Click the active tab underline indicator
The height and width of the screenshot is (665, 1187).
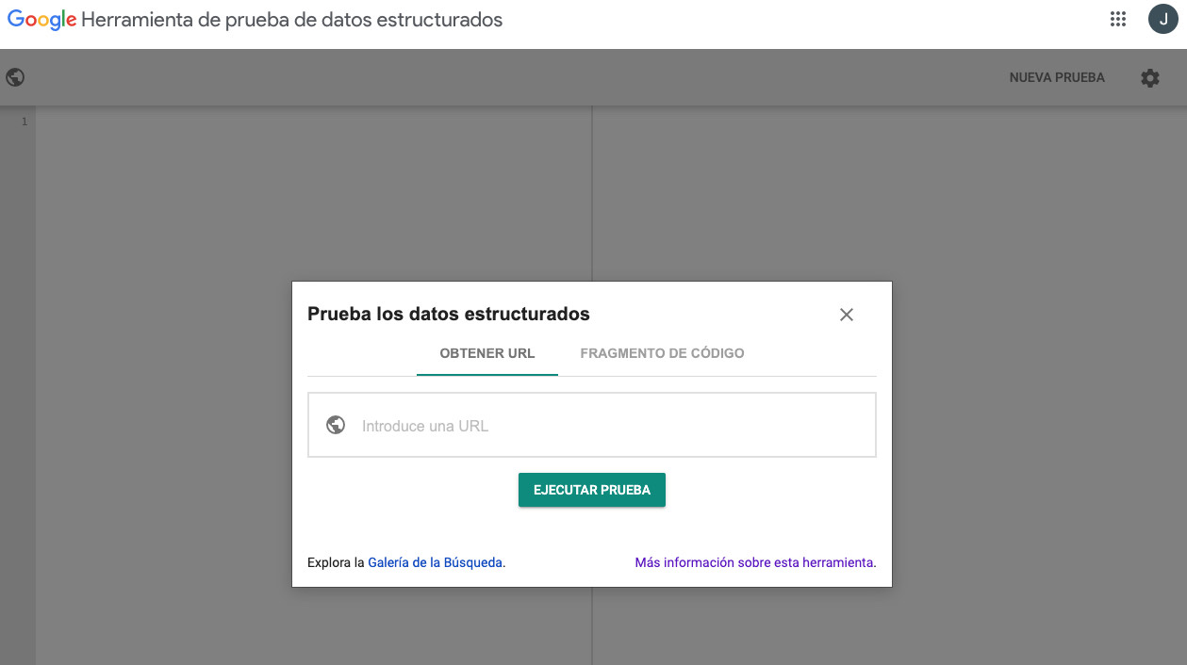click(486, 373)
